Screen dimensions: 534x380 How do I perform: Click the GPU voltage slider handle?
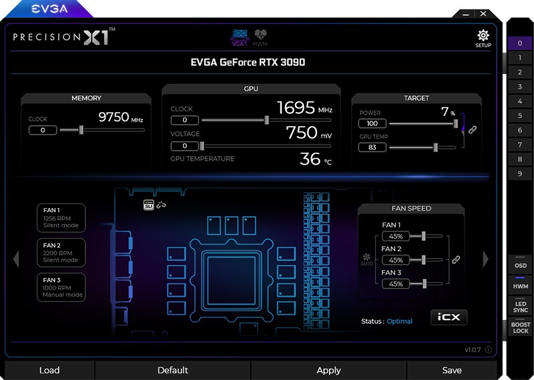202,146
